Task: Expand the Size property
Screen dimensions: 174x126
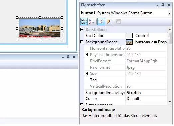Action: (86, 74)
